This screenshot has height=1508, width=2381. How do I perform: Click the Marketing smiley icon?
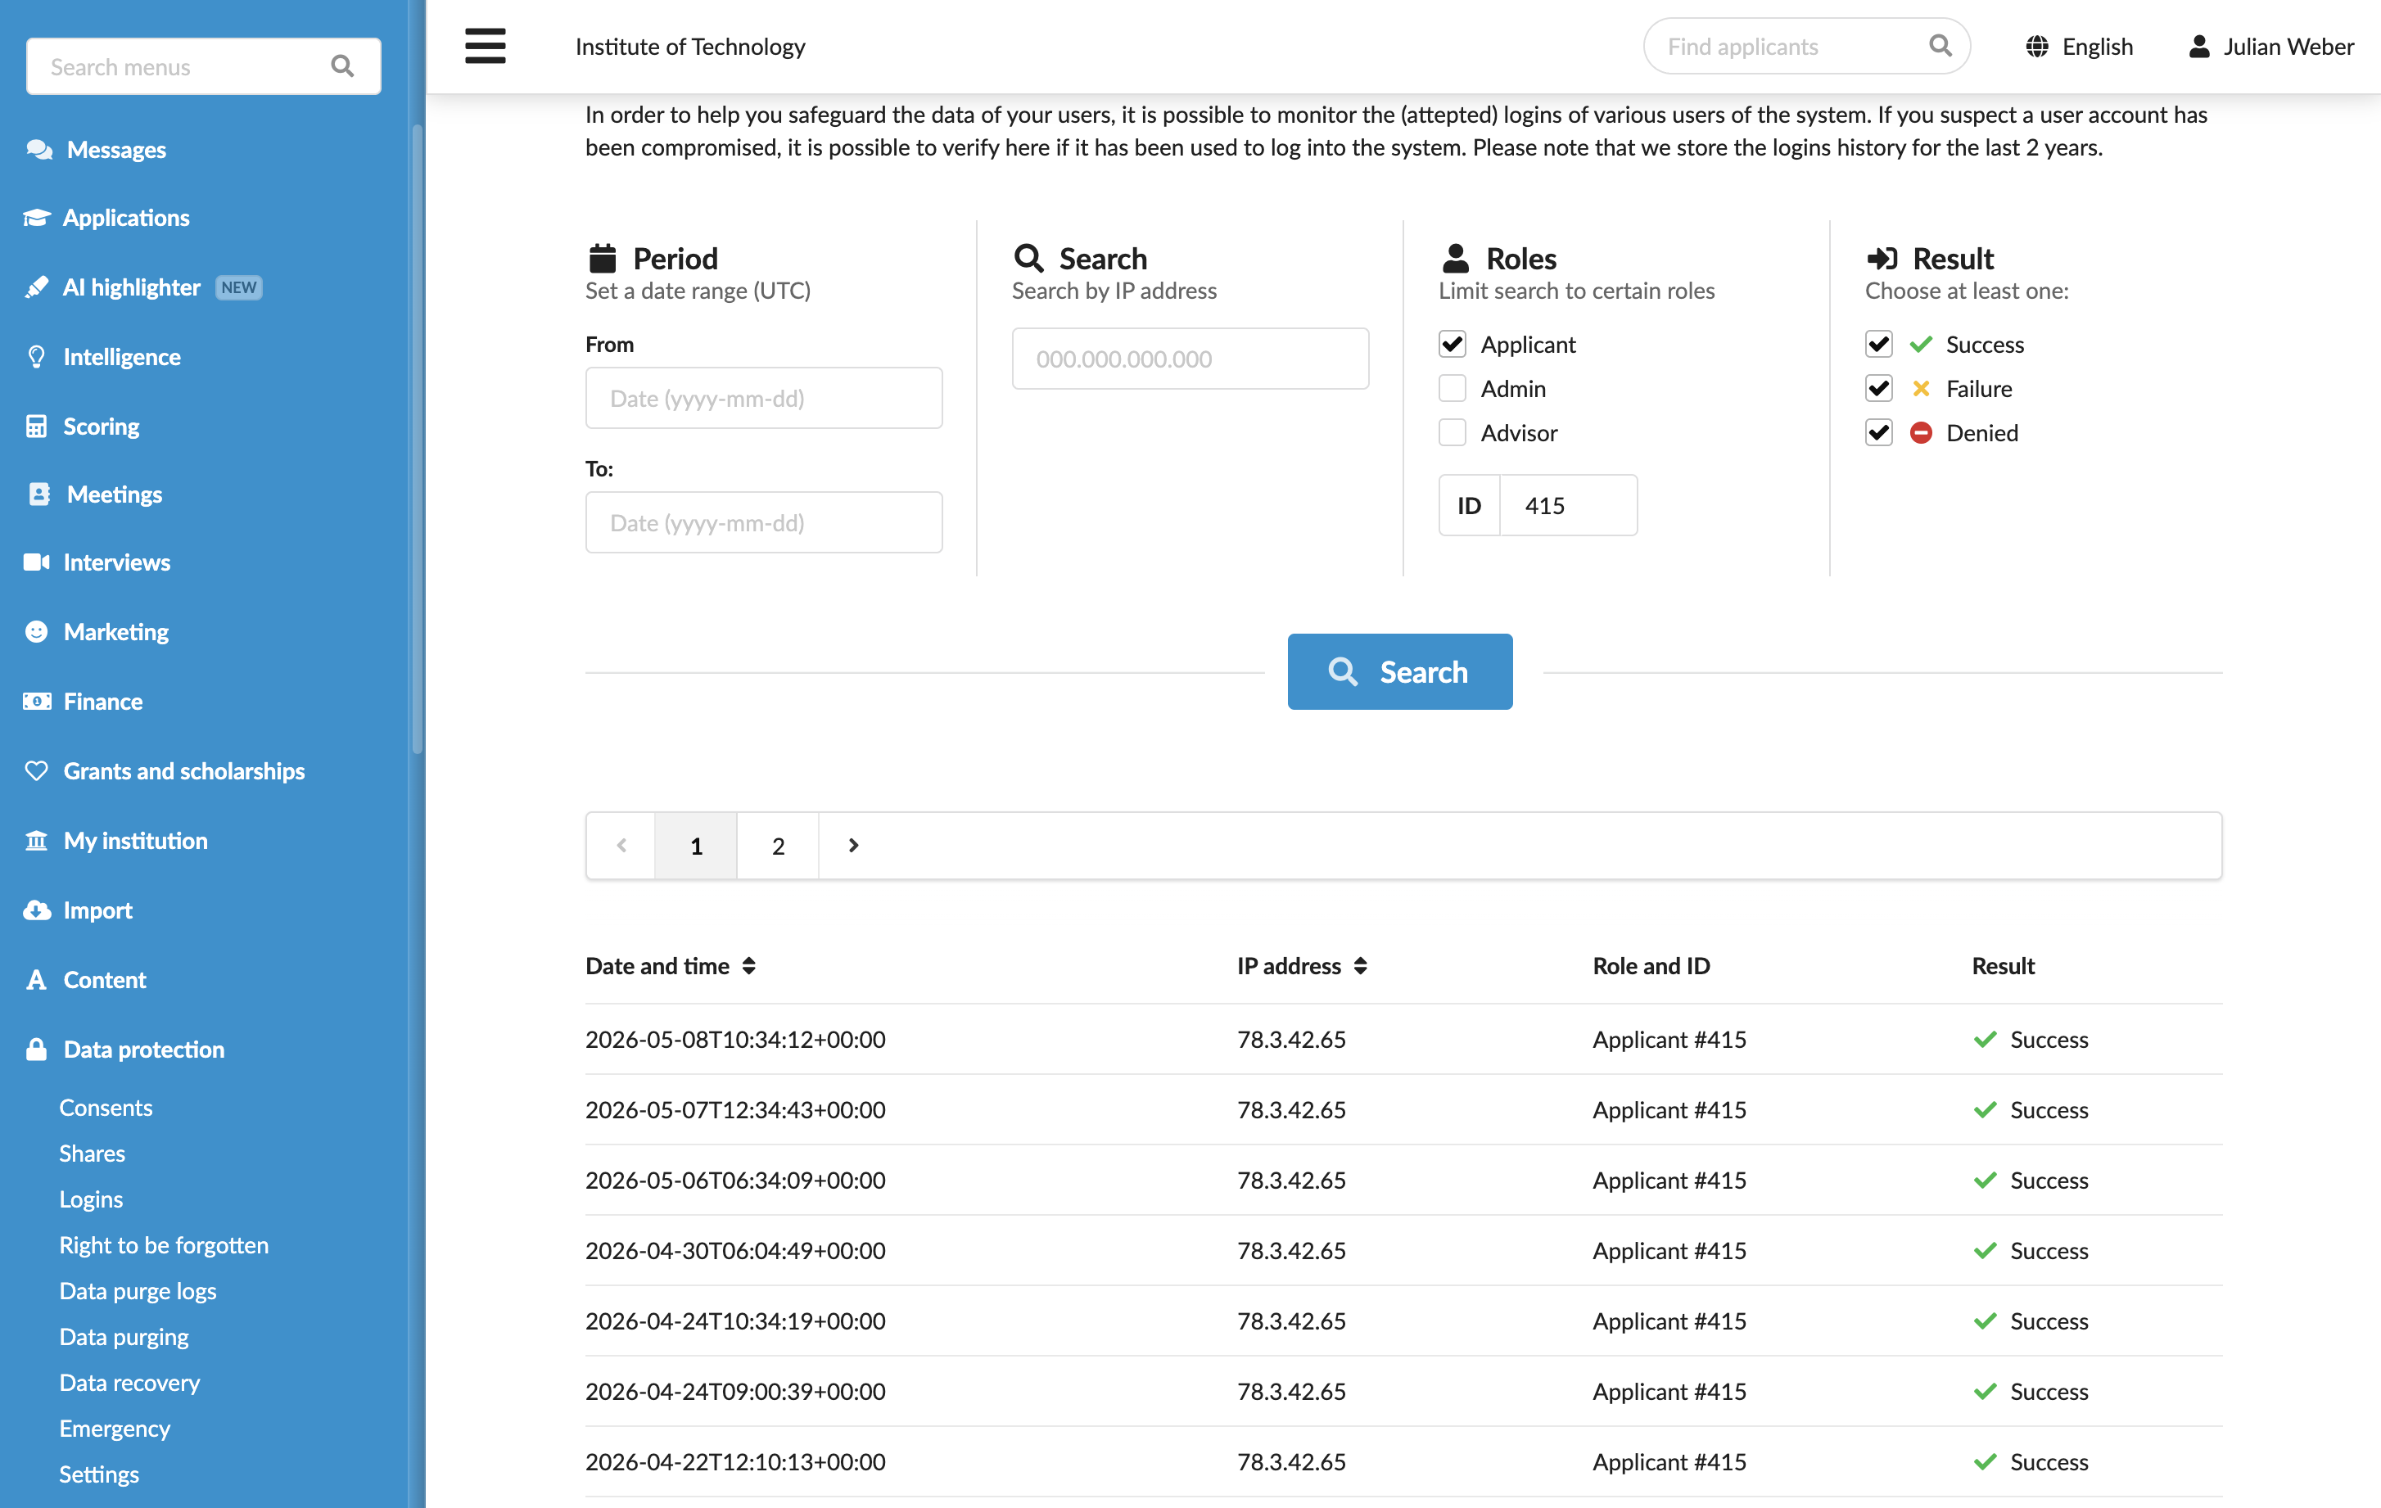point(37,632)
